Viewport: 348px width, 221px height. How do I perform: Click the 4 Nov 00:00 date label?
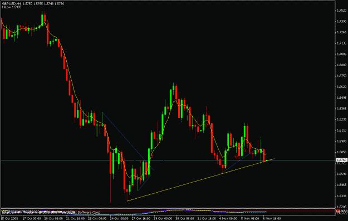(228, 219)
